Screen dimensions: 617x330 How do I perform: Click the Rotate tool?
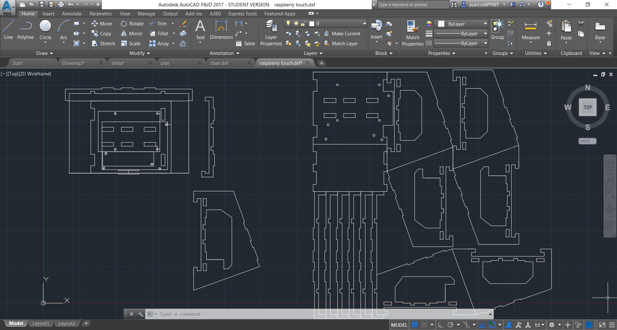(132, 23)
